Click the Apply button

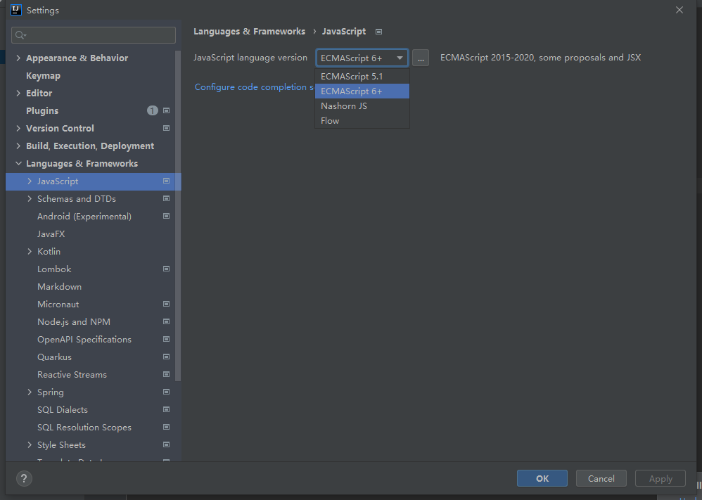(660, 478)
